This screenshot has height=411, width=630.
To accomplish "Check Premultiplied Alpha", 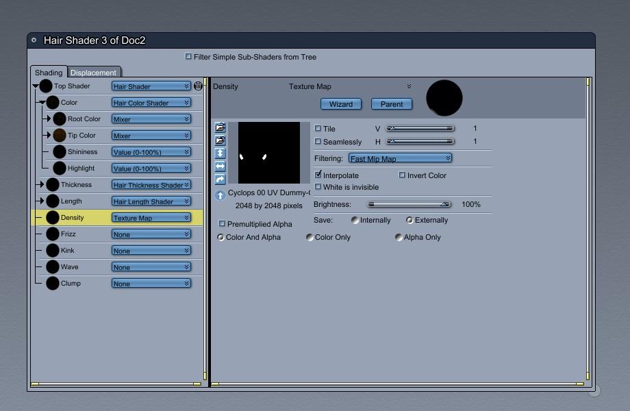I will [222, 223].
